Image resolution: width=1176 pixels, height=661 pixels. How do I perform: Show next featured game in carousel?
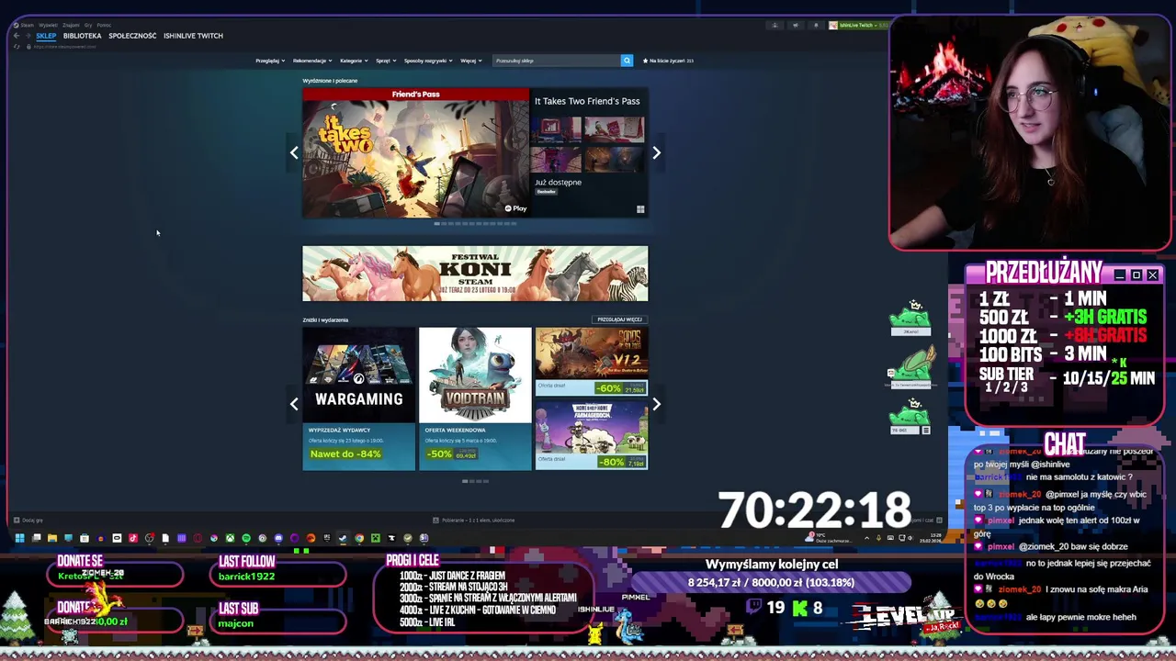click(656, 152)
